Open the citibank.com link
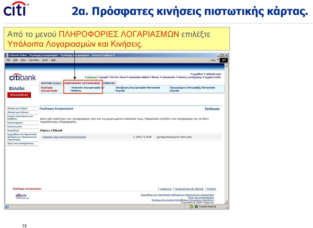 tap(213, 74)
